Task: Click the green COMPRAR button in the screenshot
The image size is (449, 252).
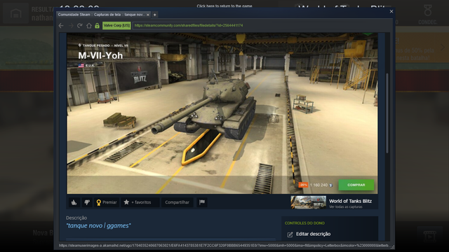Action: 356,185
